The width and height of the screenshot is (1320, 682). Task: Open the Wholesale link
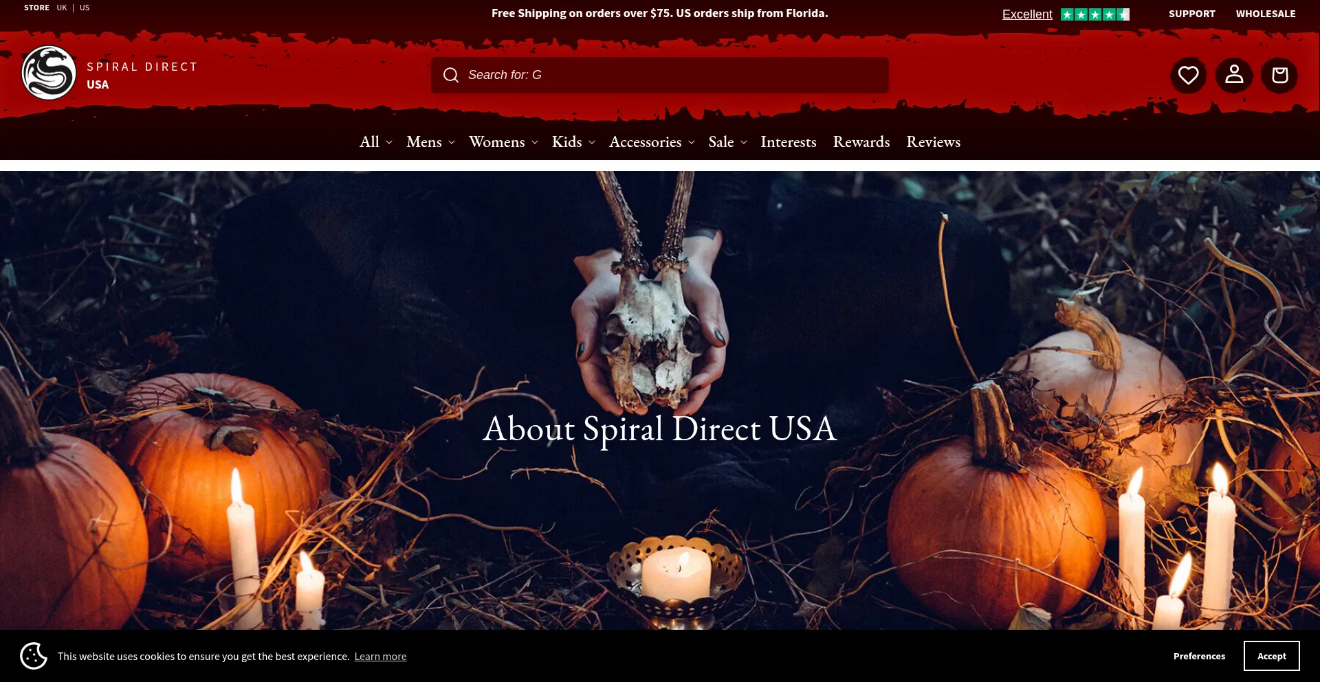point(1266,14)
